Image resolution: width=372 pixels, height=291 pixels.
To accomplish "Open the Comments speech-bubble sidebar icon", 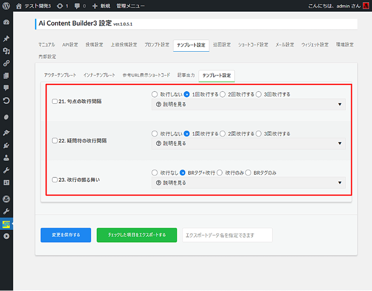I will [x=7, y=88].
